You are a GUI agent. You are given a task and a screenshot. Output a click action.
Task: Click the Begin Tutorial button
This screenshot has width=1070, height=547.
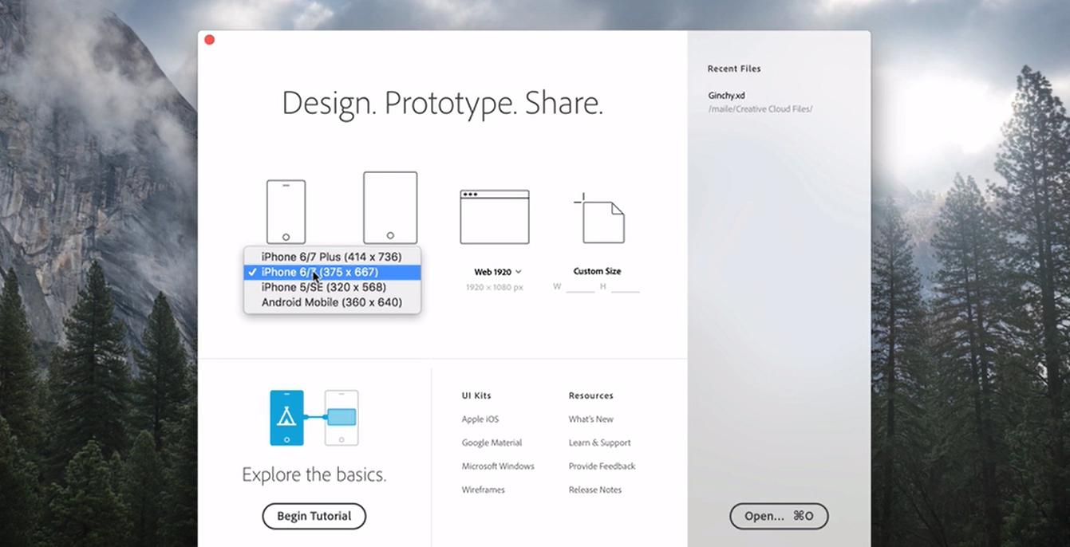pos(314,516)
